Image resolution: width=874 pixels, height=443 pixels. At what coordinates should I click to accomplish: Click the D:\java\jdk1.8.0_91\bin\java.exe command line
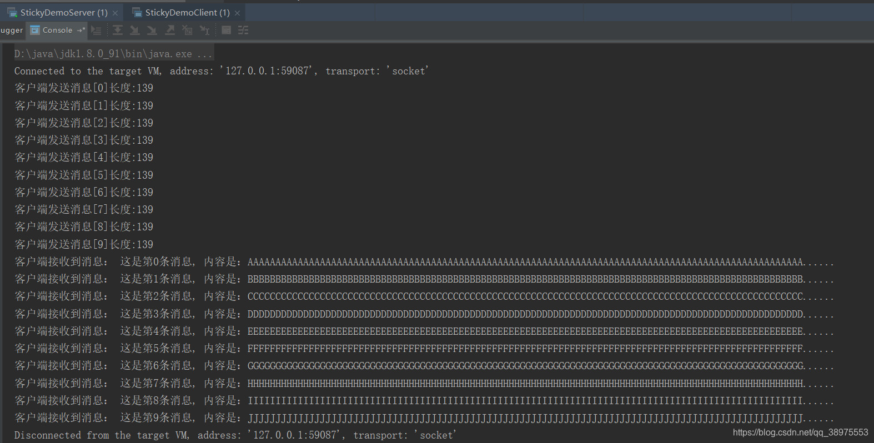pyautogui.click(x=113, y=54)
